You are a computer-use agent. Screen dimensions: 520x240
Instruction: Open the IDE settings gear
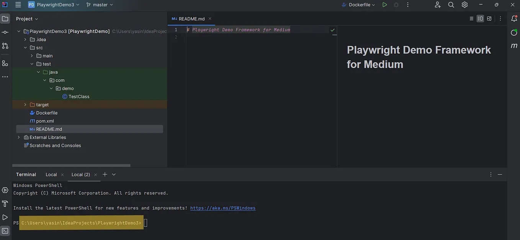464,5
